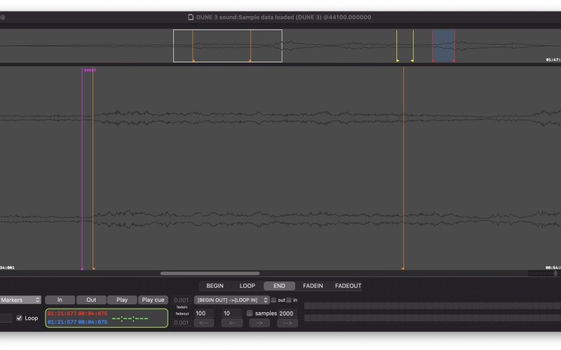The height and width of the screenshot is (350, 561).
Task: Select the orange loop-out marker in main waveform
Action: click(x=403, y=168)
